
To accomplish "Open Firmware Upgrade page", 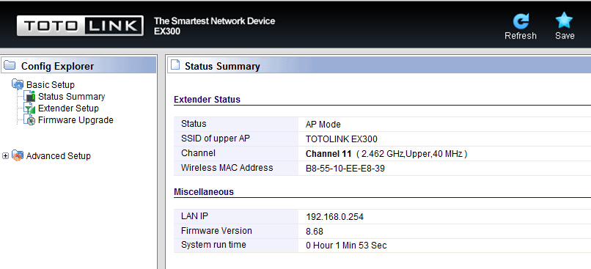I will [76, 120].
